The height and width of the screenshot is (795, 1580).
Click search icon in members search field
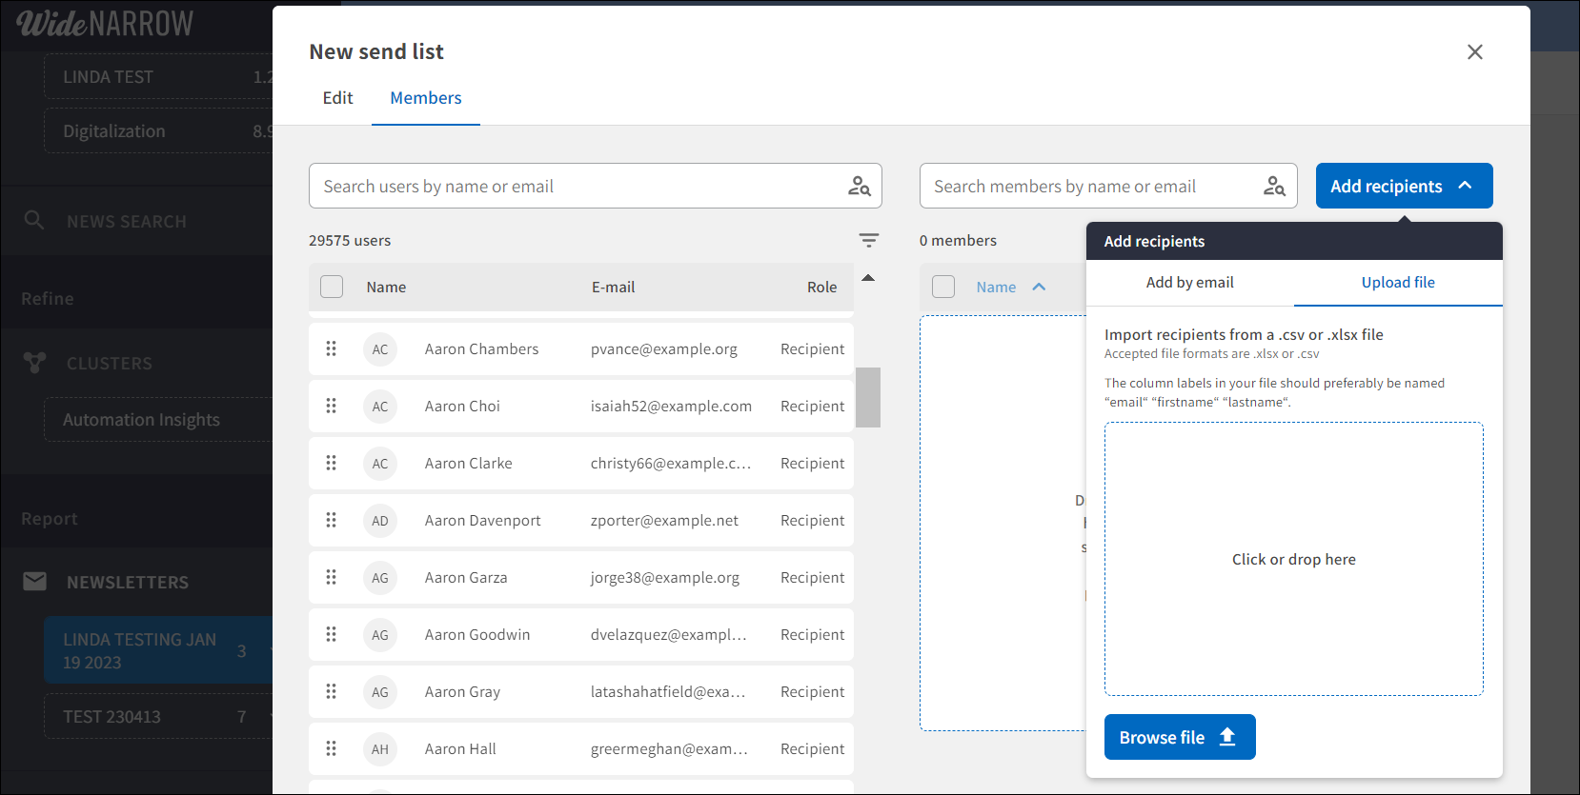[x=1273, y=187]
